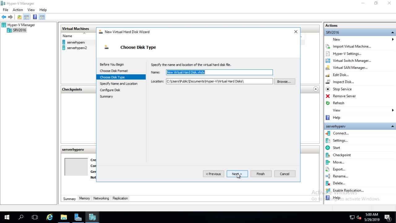The width and height of the screenshot is (396, 223).
Task: Click the Windows Start button
Action: [7, 217]
